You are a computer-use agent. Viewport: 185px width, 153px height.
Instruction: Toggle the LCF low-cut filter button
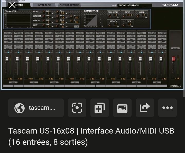click(76, 27)
